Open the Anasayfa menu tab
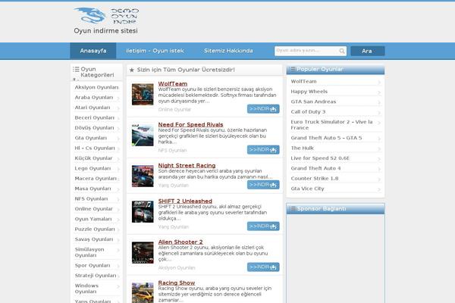 tap(93, 51)
